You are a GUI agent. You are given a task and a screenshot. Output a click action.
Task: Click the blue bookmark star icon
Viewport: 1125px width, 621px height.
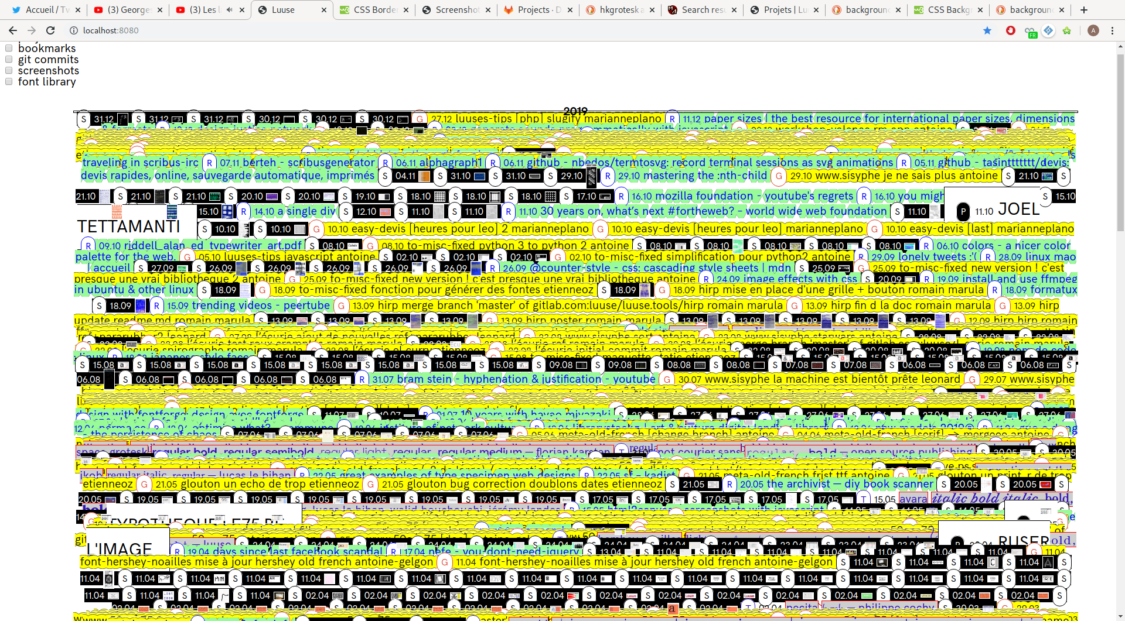click(x=987, y=30)
